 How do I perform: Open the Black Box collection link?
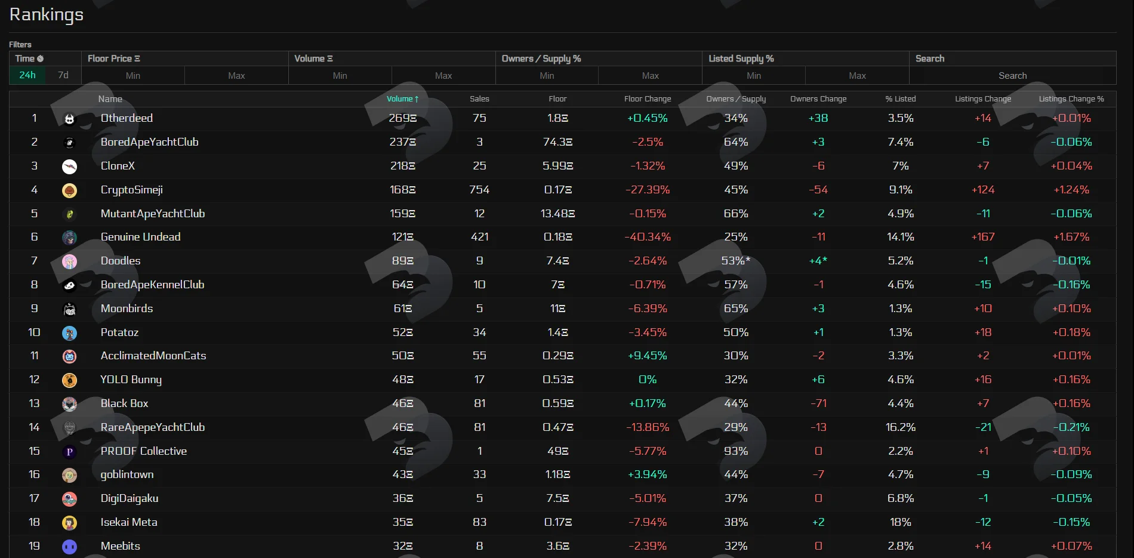tap(124, 403)
